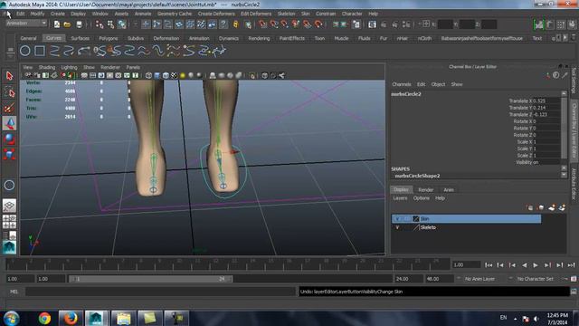Click the MEL command line input field
Screen dimensions: 579x326
pos(161,292)
